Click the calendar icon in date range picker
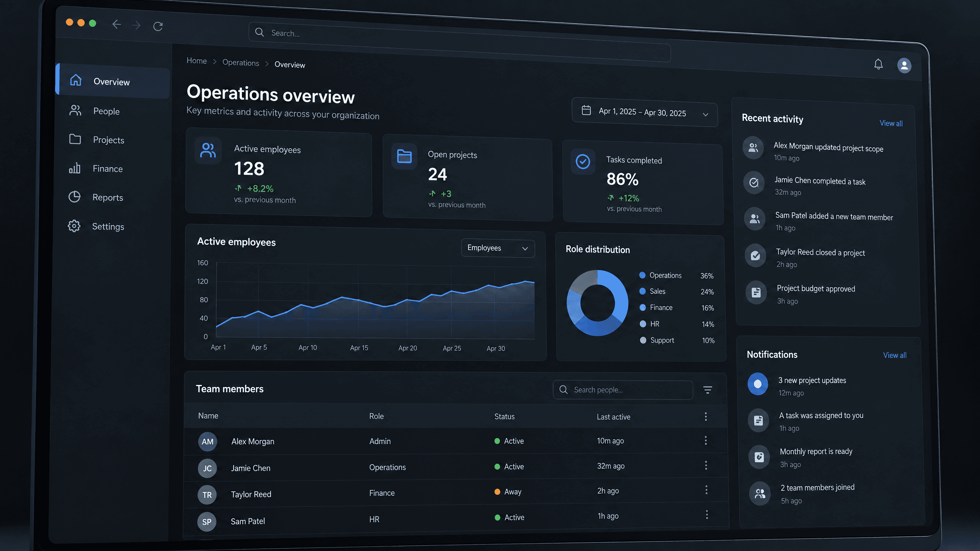 pos(586,110)
